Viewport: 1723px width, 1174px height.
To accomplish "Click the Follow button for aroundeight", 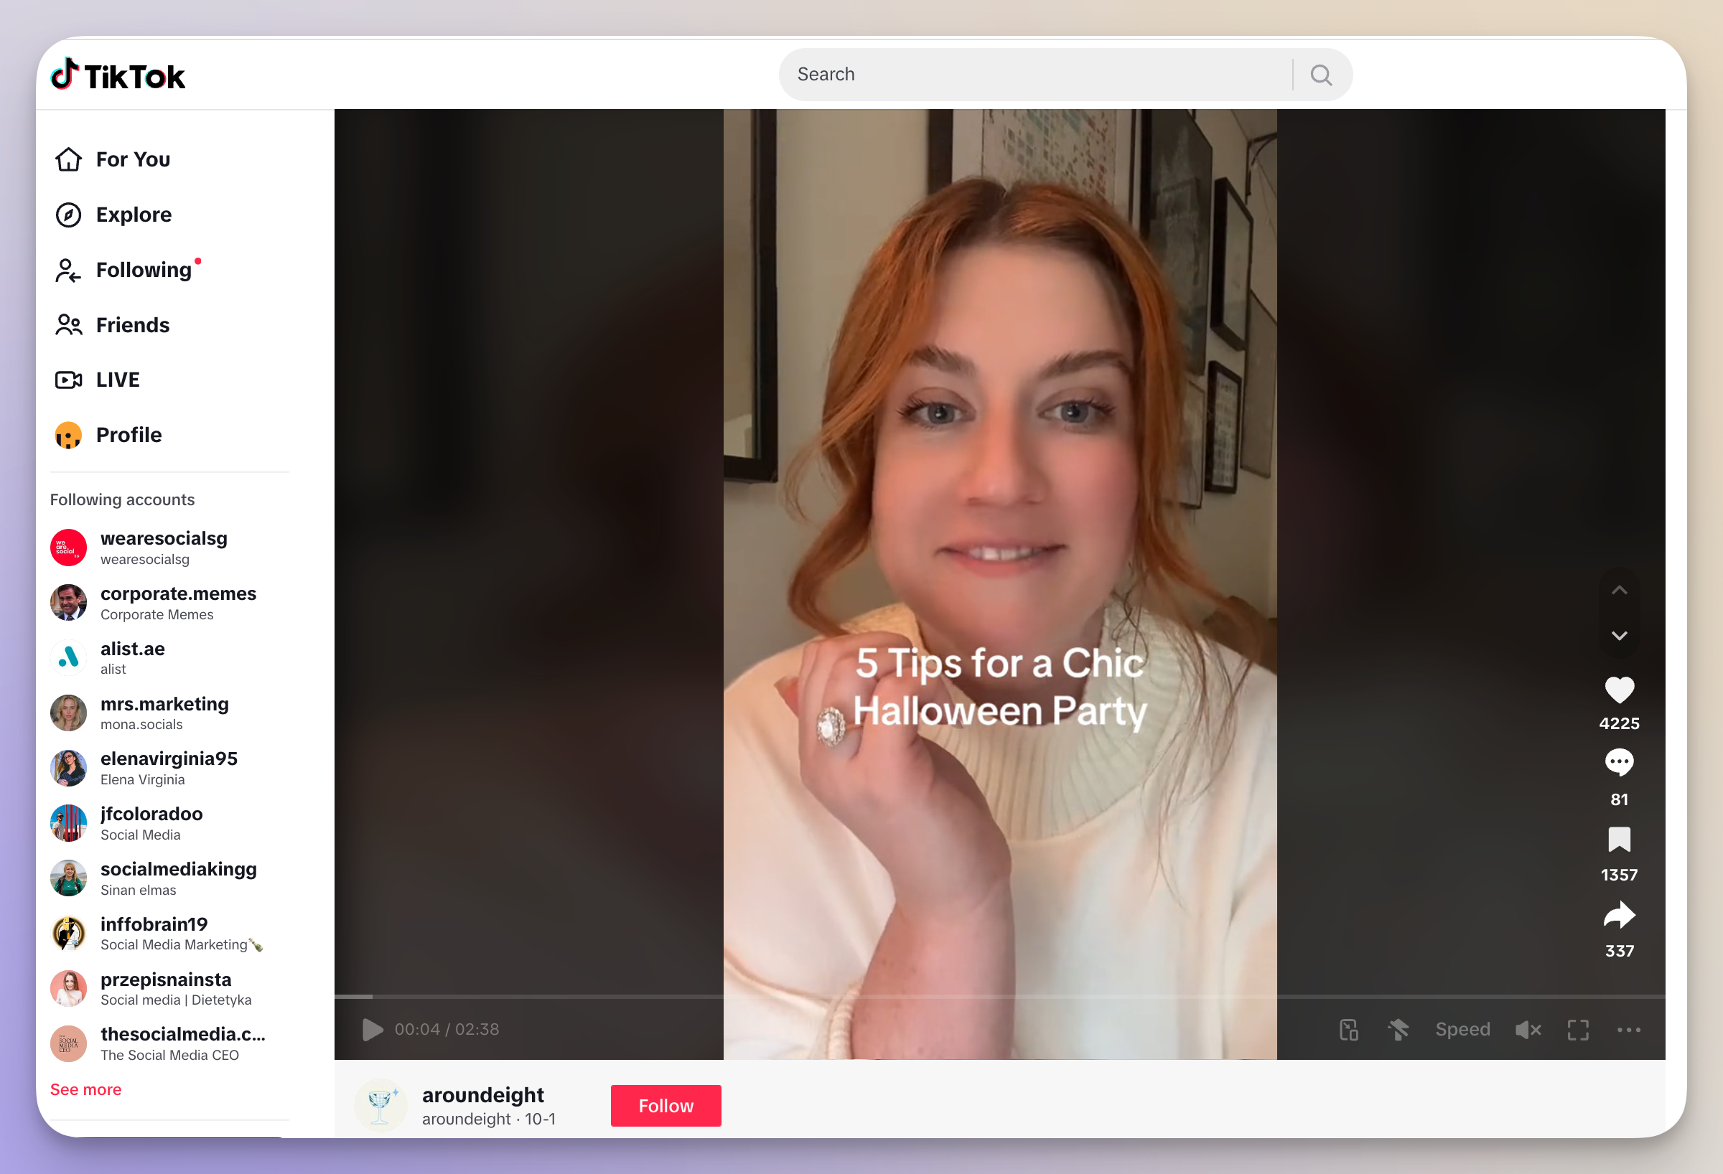I will pyautogui.click(x=665, y=1106).
